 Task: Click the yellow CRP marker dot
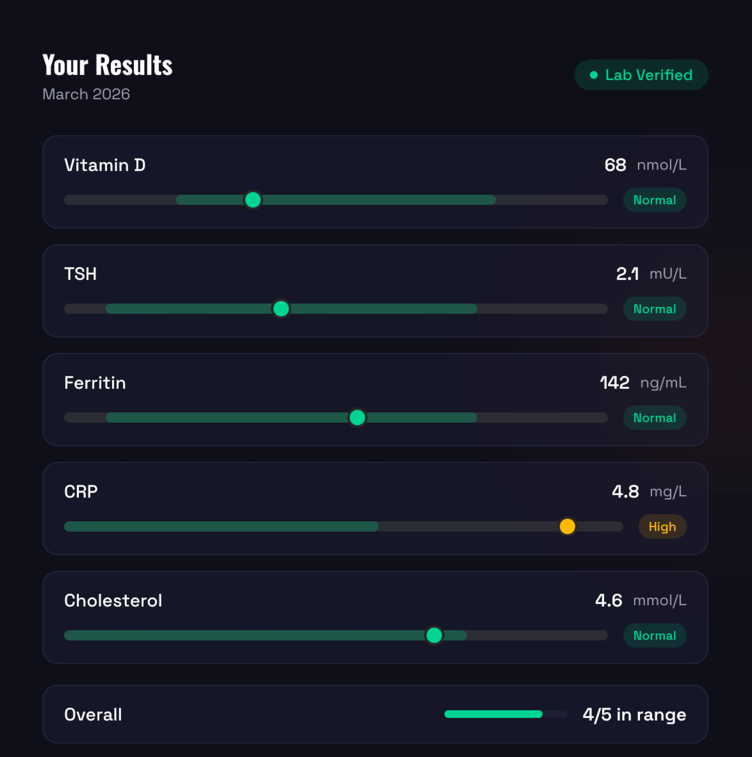[x=567, y=526]
